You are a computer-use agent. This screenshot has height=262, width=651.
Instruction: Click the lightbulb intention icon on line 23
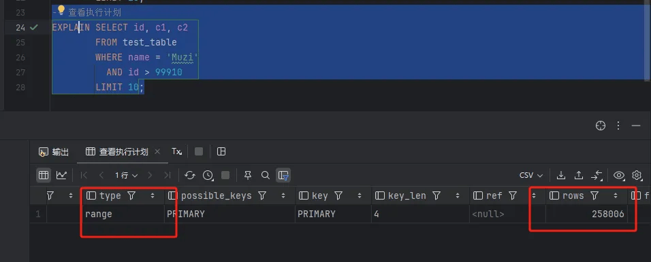(61, 10)
